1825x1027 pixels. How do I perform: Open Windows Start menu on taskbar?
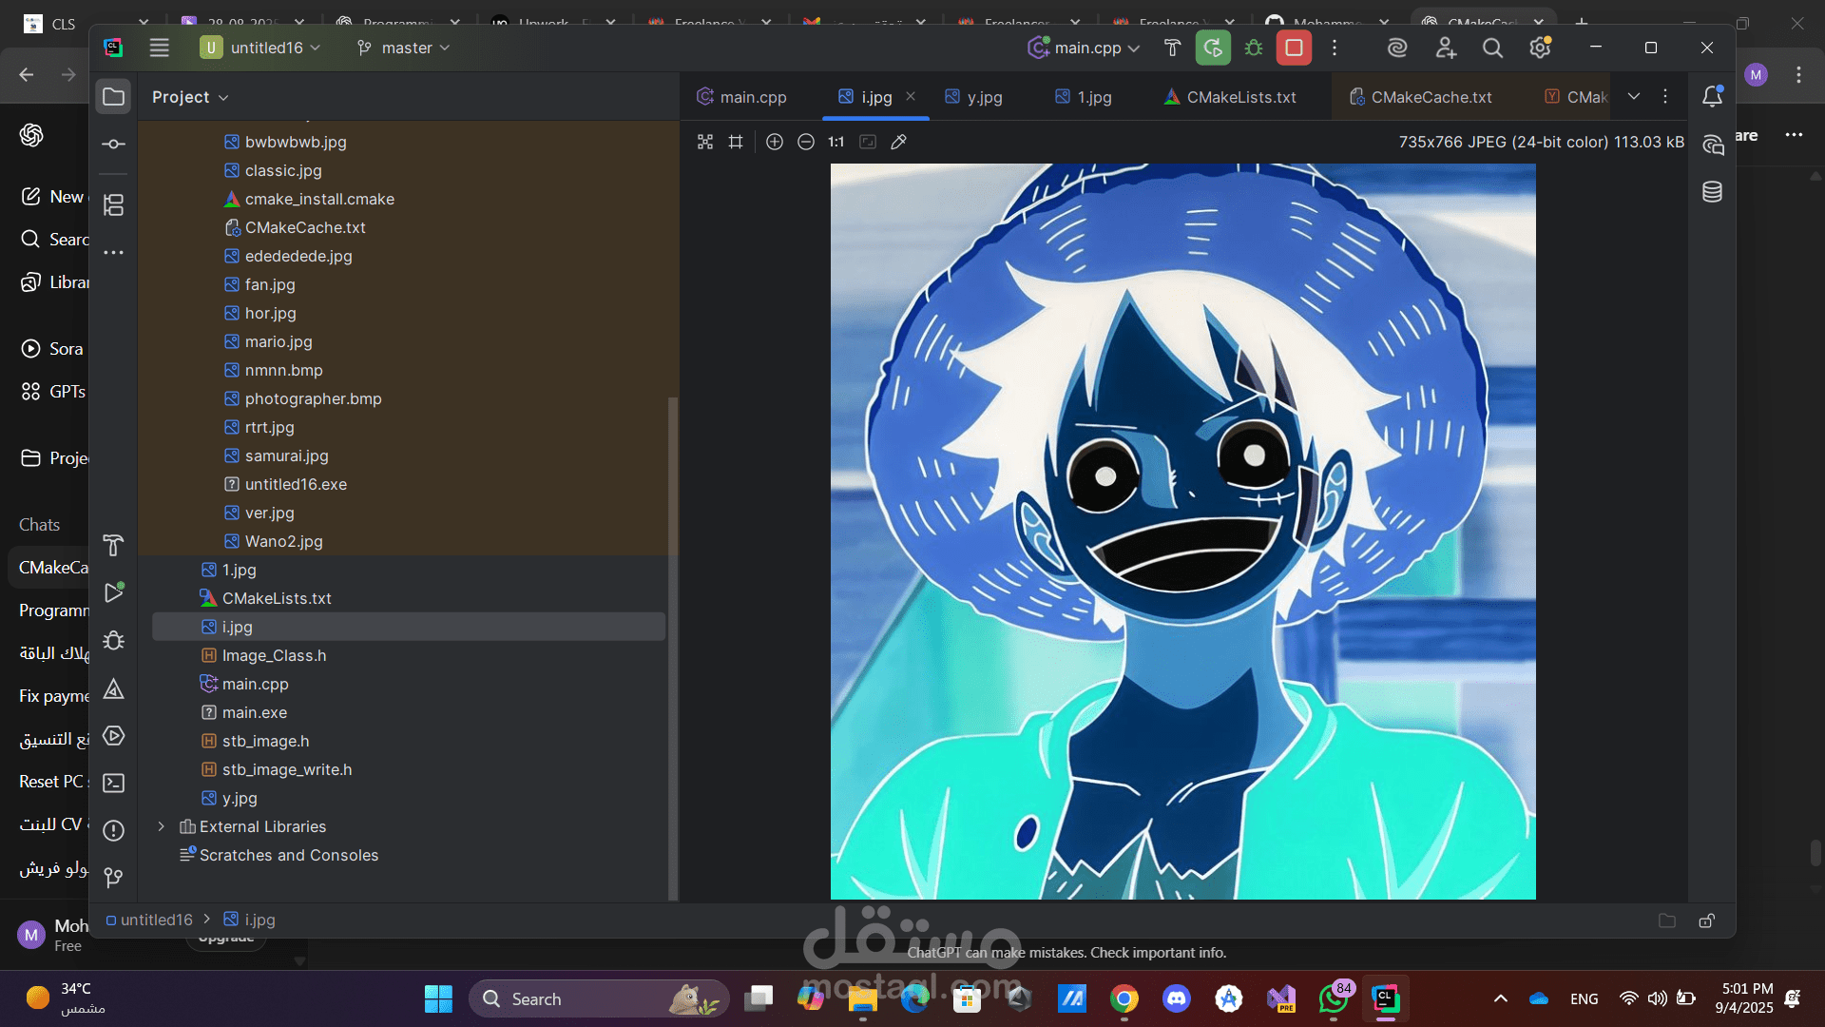(x=438, y=998)
